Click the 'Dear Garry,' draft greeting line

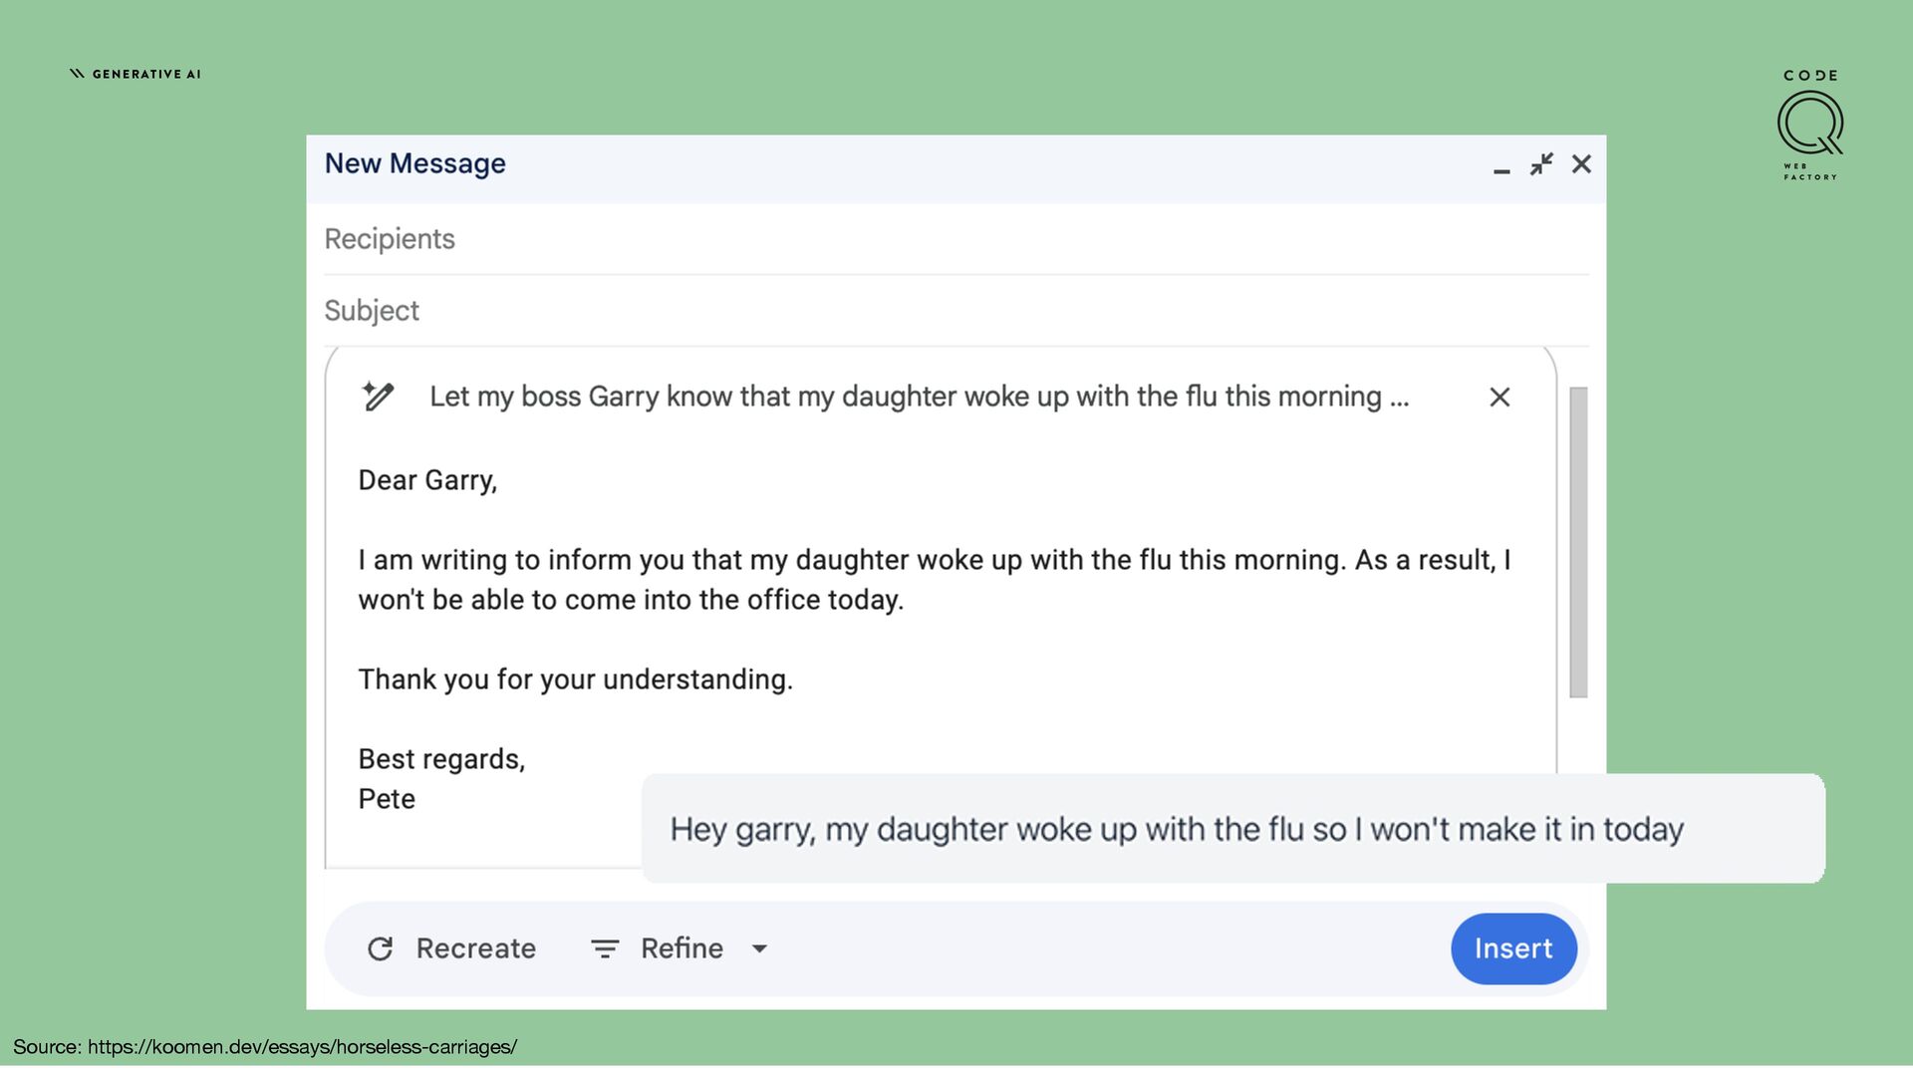point(427,480)
